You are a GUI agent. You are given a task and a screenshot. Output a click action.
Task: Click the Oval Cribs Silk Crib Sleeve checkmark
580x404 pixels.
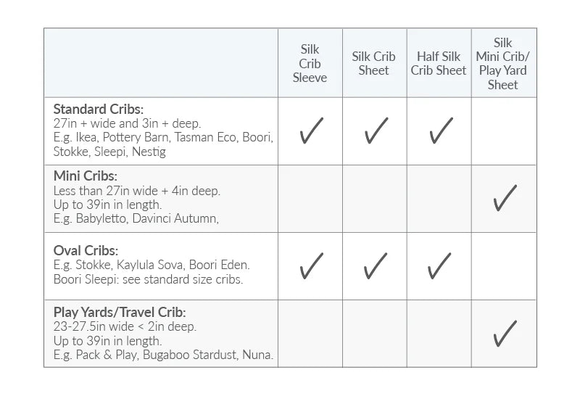pyautogui.click(x=310, y=266)
